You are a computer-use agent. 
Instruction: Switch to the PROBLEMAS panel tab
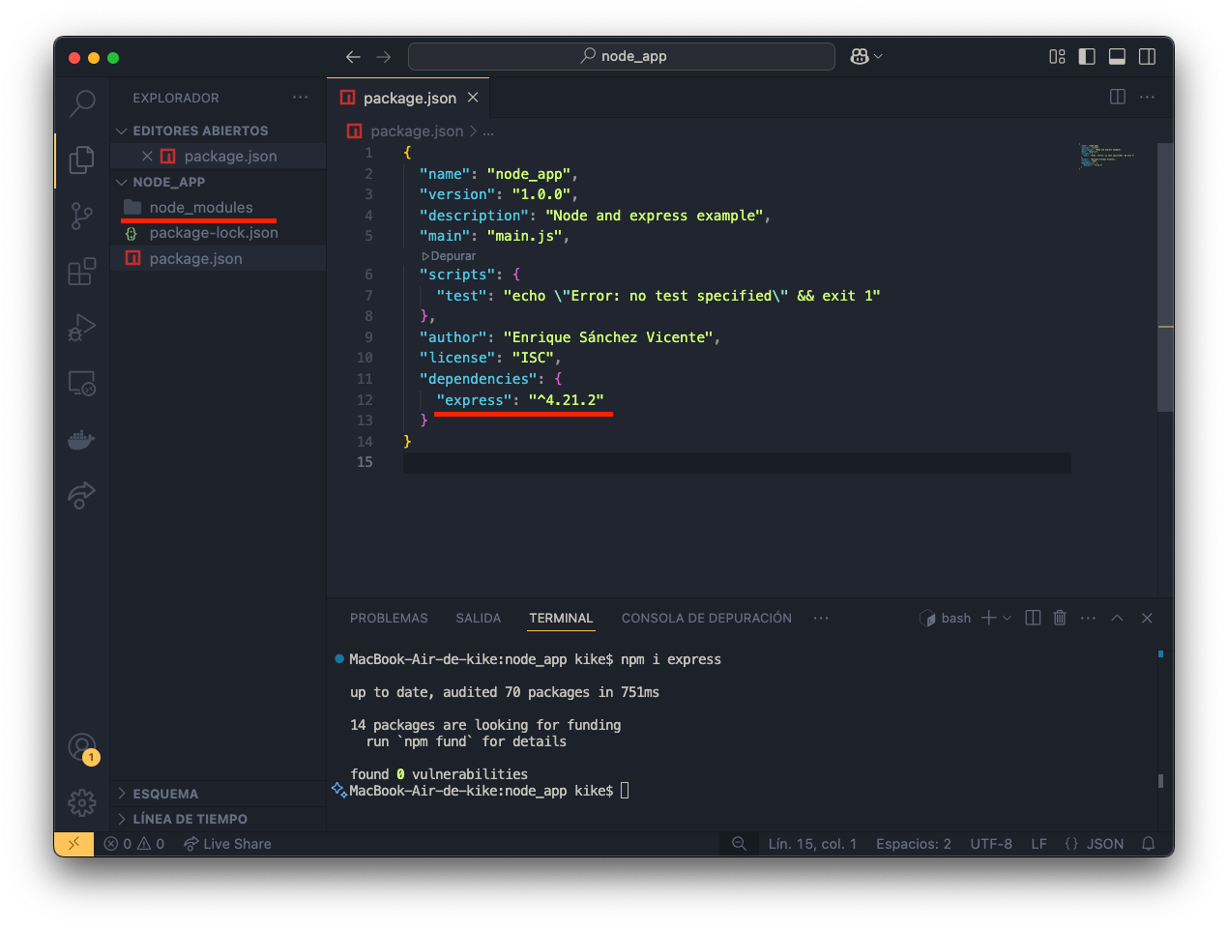[x=389, y=618]
